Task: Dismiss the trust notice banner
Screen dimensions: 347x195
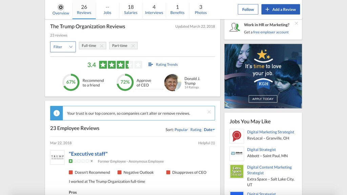Action: tap(209, 112)
